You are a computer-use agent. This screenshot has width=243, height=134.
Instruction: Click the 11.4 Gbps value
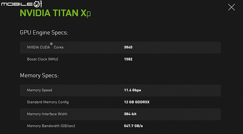pyautogui.click(x=133, y=90)
